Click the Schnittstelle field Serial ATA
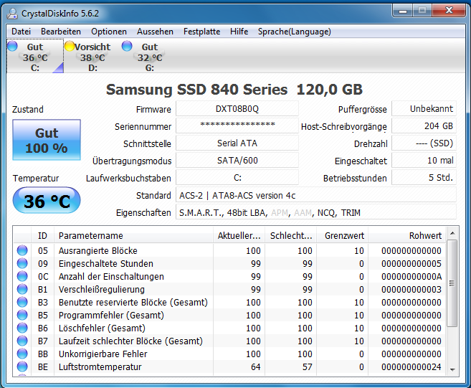 pos(237,143)
